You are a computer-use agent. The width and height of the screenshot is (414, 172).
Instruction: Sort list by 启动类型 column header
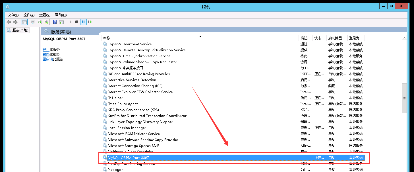pyautogui.click(x=337, y=38)
